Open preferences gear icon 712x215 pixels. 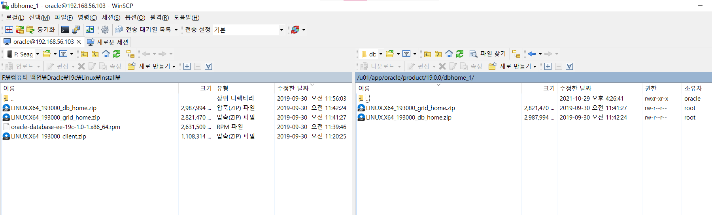tap(105, 30)
